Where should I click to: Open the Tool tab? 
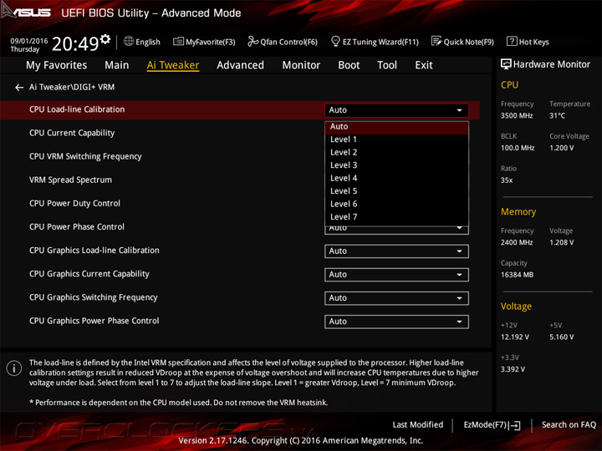tap(387, 65)
